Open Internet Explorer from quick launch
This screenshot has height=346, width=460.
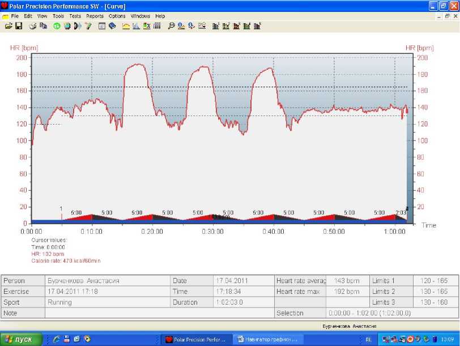[x=57, y=339]
